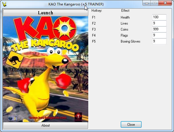Select the Lives value field
Viewport: 174px width, 132px height.
click(159, 23)
